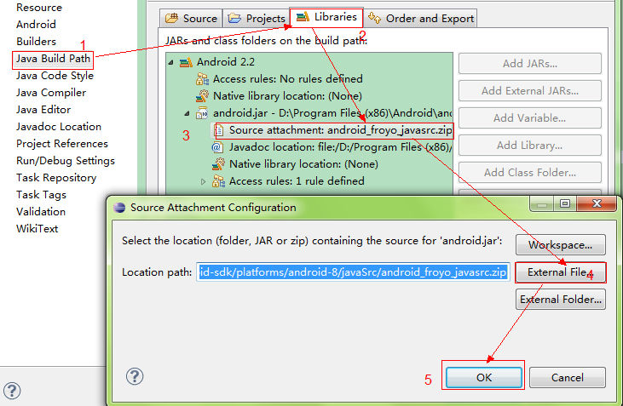
Task: Open help in Source Attachment Configuration dialog
Action: 135,376
